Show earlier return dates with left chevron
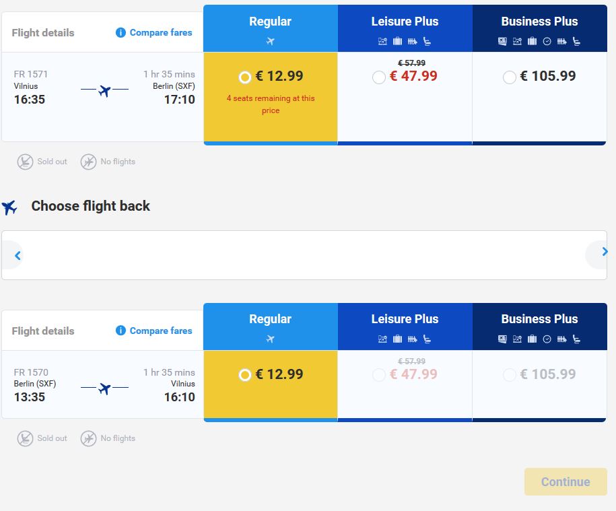This screenshot has width=616, height=511. pos(18,256)
